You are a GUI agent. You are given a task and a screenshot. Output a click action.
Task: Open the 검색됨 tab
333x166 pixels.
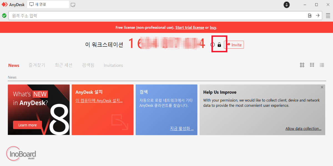(x=88, y=65)
